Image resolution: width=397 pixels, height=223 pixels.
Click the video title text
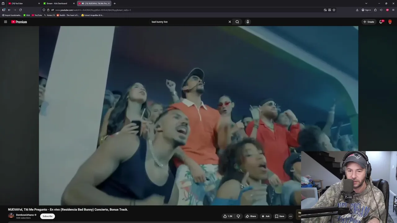pos(68,209)
